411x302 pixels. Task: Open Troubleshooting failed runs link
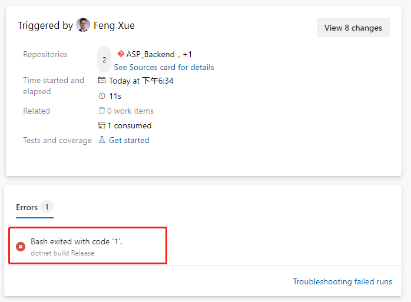point(342,281)
